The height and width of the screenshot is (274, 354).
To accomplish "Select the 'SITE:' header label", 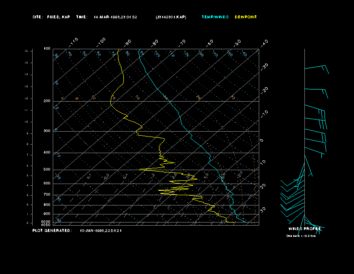I will point(38,17).
